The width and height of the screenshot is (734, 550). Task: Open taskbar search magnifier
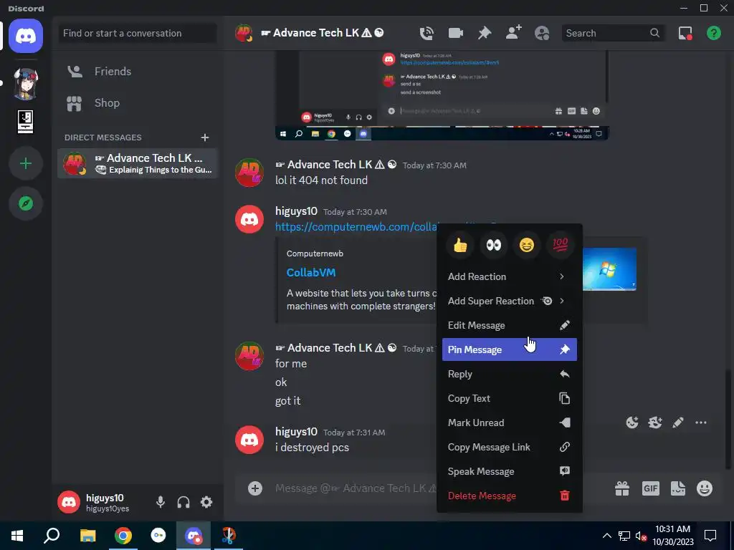(x=52, y=536)
